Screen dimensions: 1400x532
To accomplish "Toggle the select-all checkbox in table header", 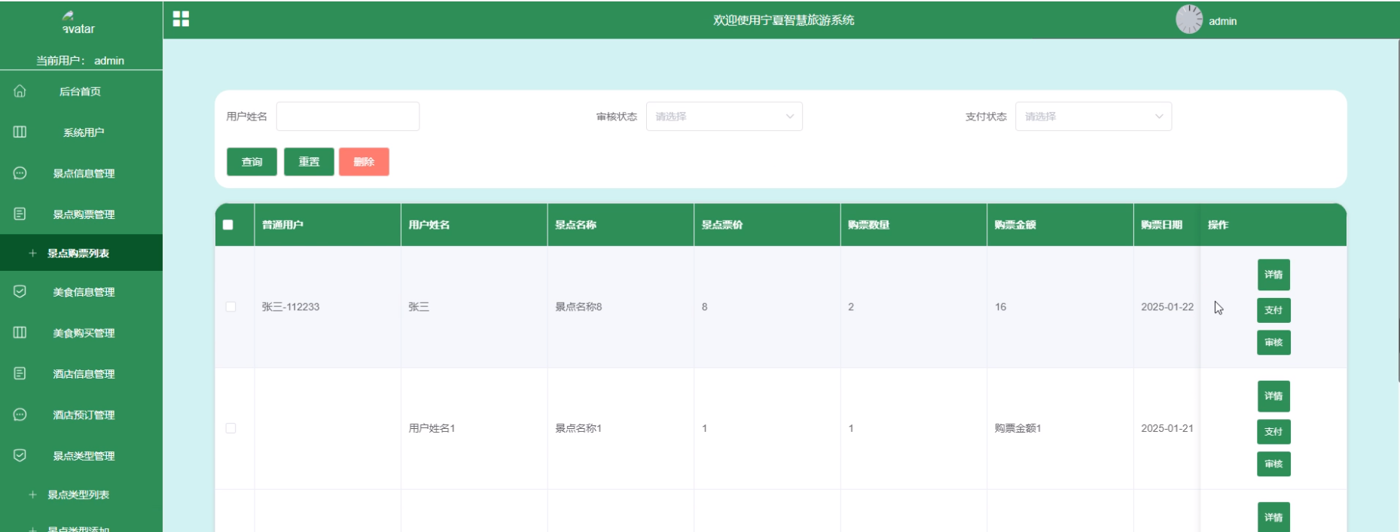I will [228, 224].
